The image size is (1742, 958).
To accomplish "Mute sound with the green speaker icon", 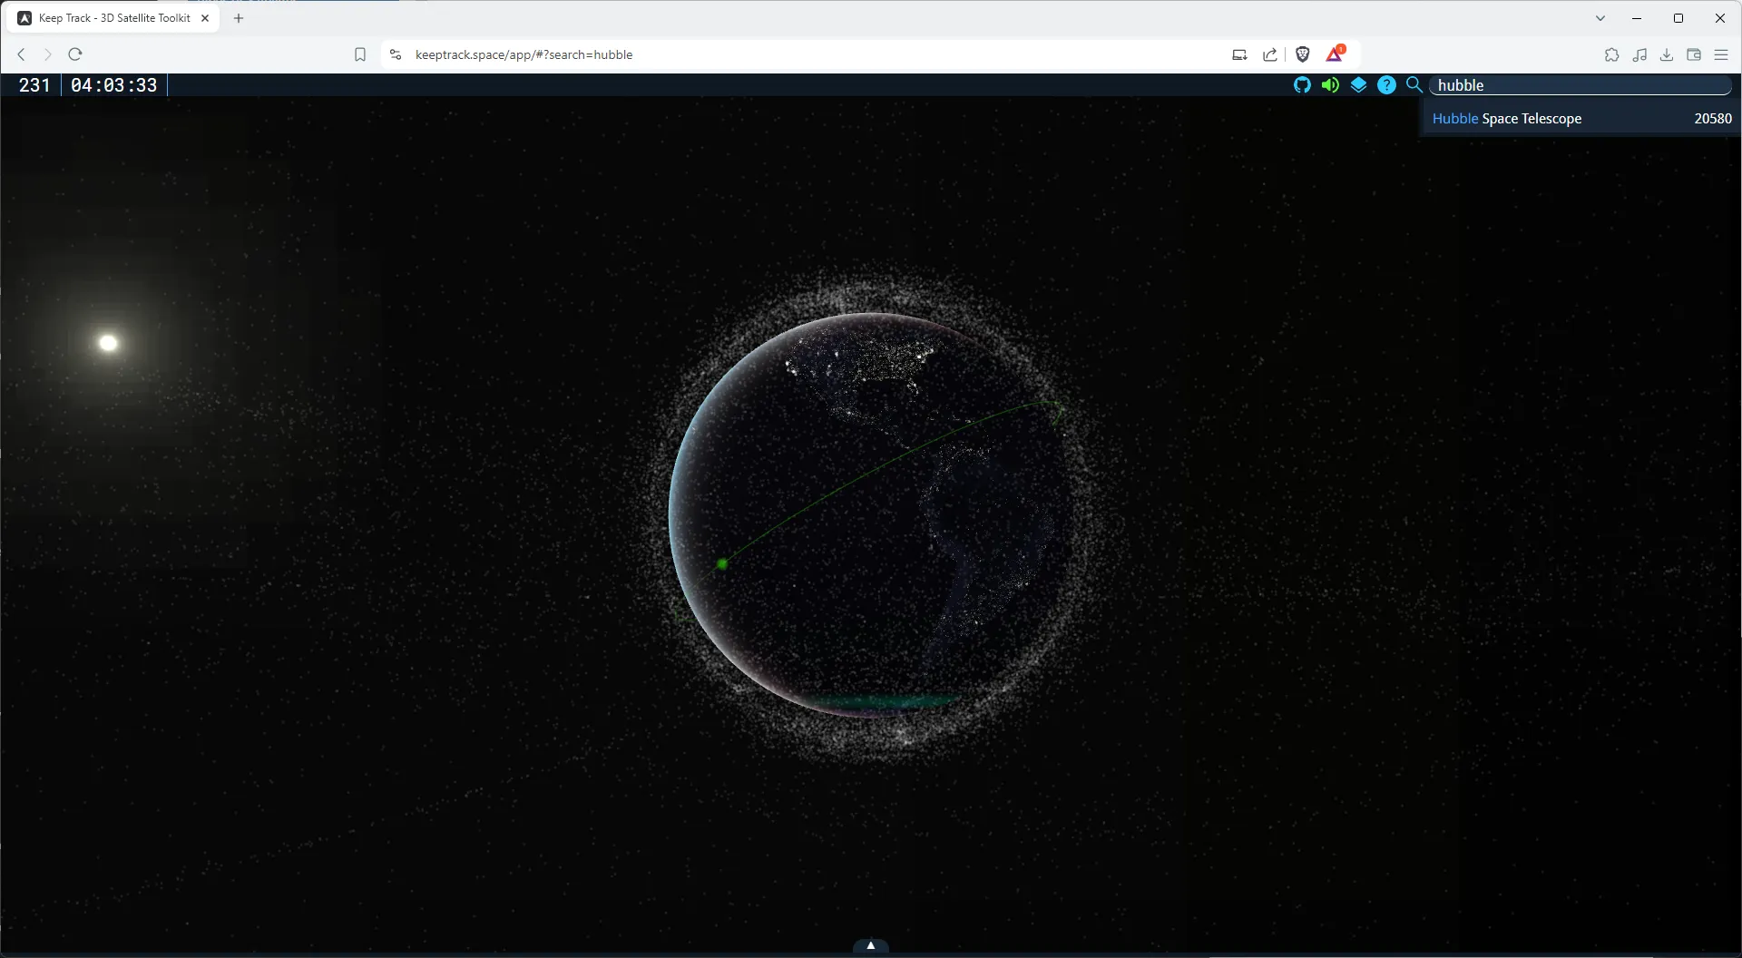I will coord(1330,85).
